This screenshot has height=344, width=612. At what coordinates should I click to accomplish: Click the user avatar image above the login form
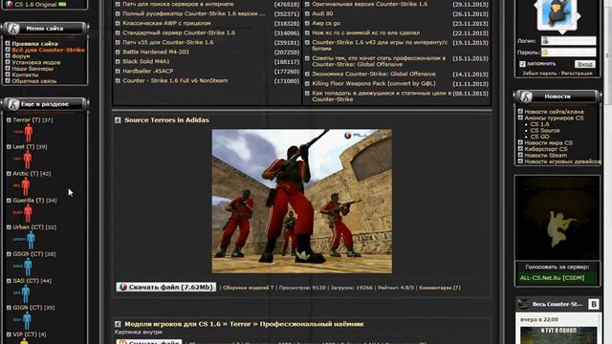click(x=557, y=15)
